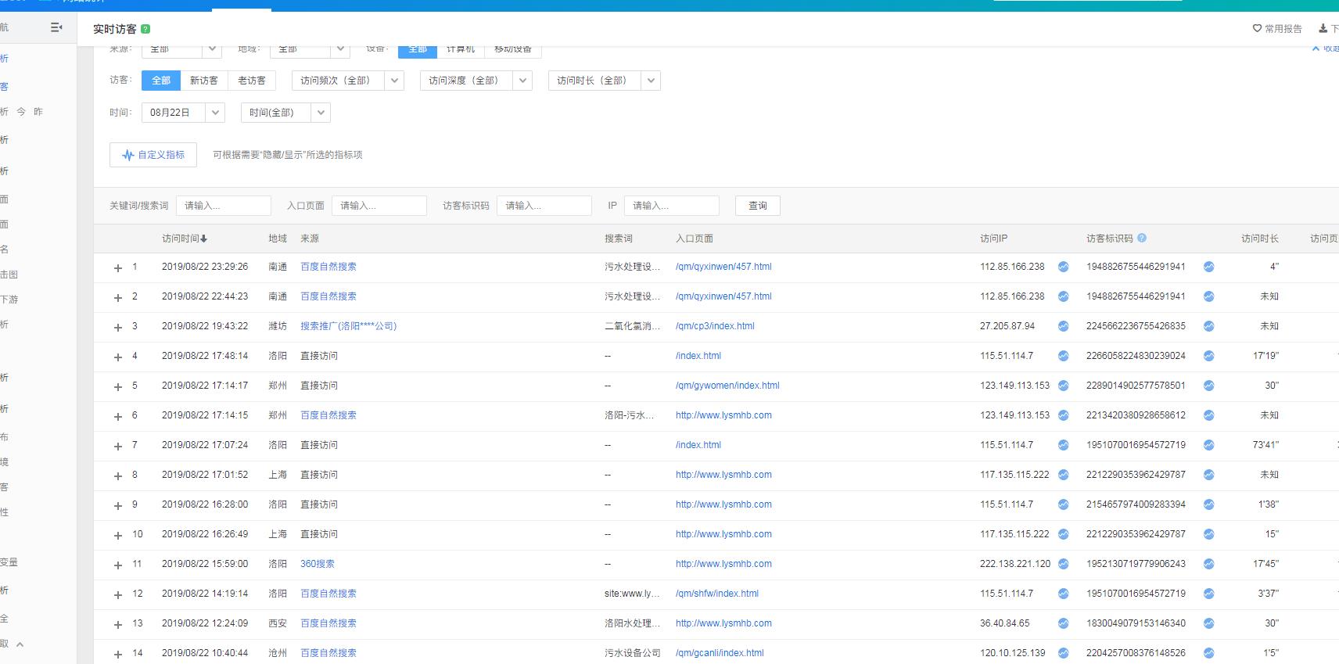
Task: Focus the 入口页面 input field
Action: pyautogui.click(x=379, y=206)
